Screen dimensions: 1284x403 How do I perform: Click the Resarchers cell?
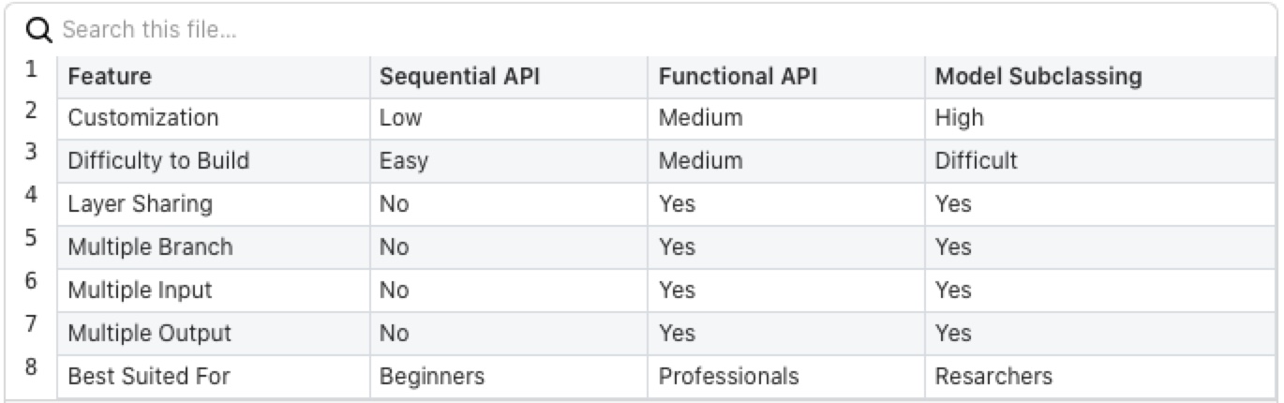[x=1100, y=377]
